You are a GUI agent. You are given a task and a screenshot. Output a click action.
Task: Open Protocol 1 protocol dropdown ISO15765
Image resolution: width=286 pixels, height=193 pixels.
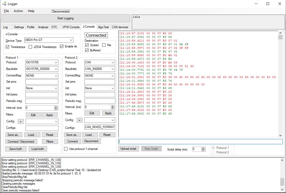click(42, 62)
